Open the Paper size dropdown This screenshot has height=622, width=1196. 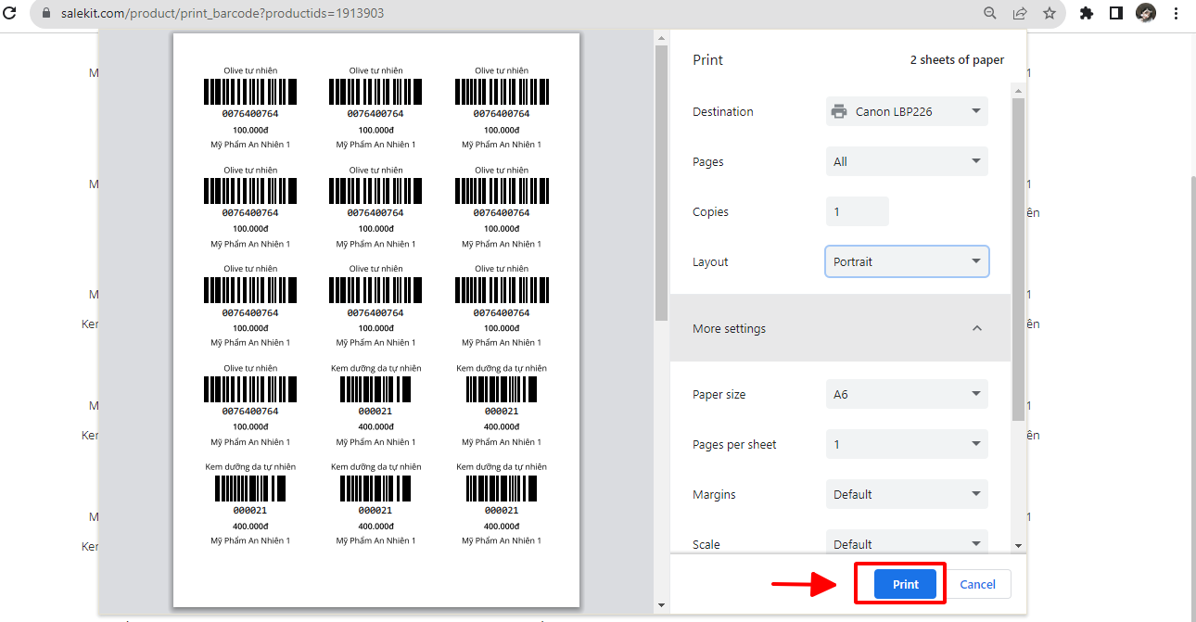[907, 394]
